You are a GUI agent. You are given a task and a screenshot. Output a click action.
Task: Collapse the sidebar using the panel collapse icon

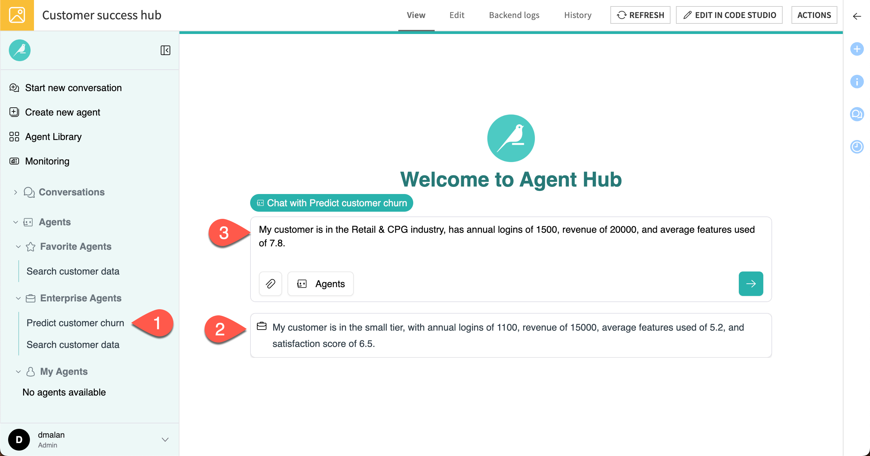166,50
